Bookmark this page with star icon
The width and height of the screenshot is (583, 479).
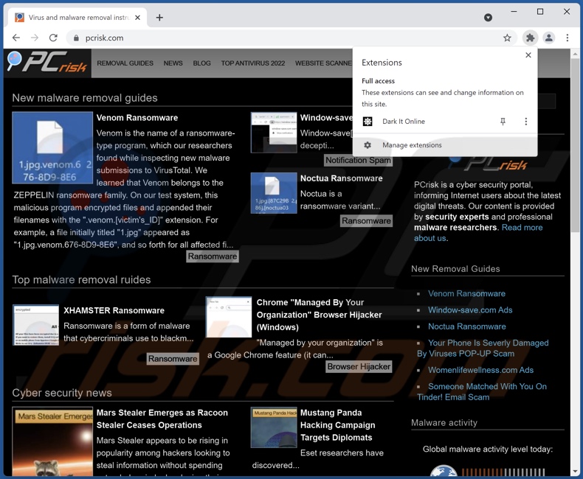[507, 38]
